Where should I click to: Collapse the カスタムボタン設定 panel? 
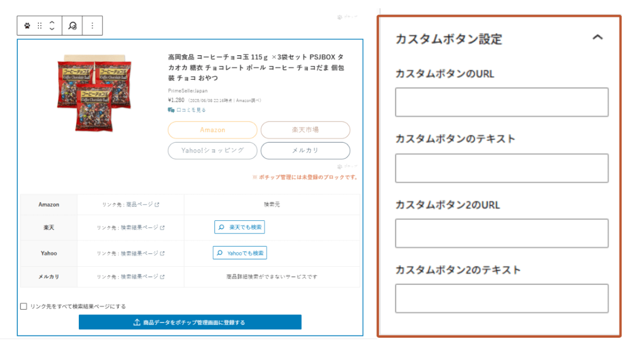click(597, 37)
